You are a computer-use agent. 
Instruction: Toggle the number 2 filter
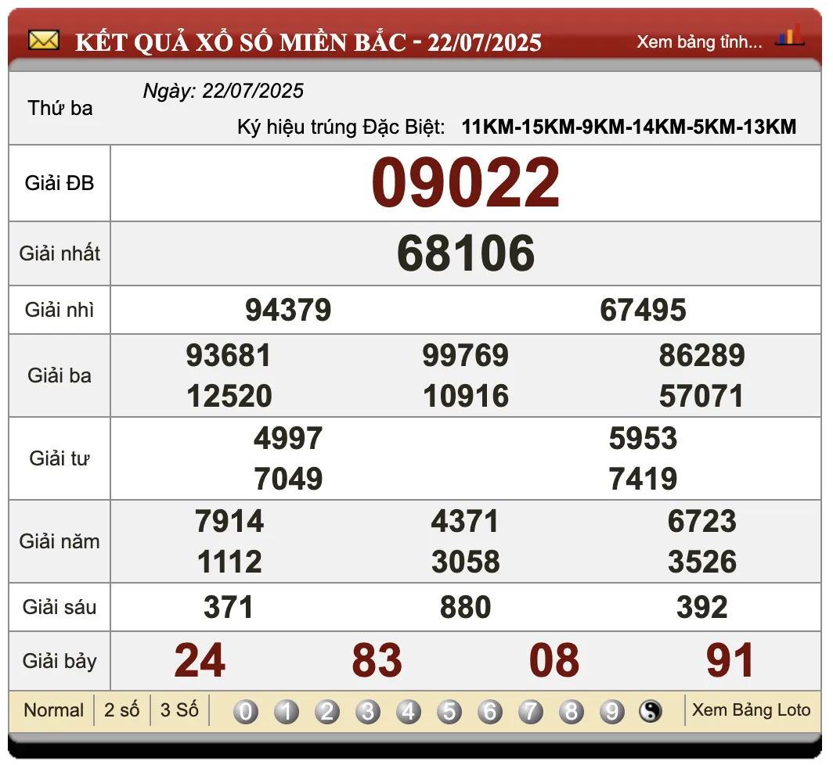point(328,710)
